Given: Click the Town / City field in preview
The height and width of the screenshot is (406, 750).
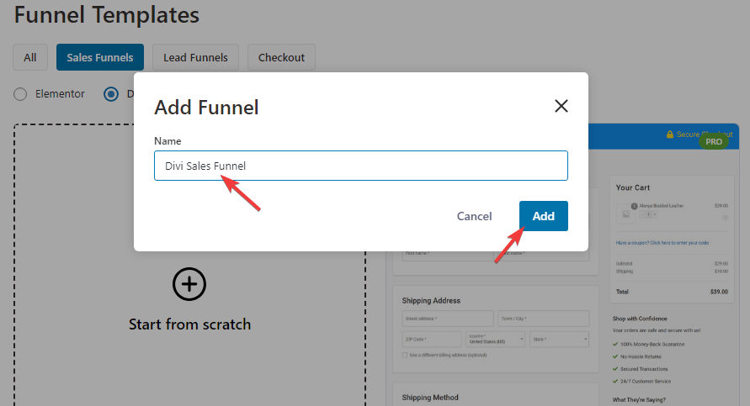Looking at the screenshot, I should [544, 319].
